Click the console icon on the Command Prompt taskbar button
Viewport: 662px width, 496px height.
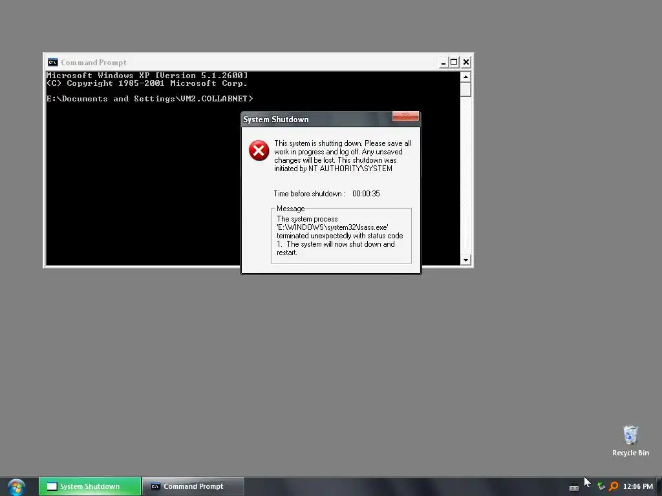tap(155, 486)
